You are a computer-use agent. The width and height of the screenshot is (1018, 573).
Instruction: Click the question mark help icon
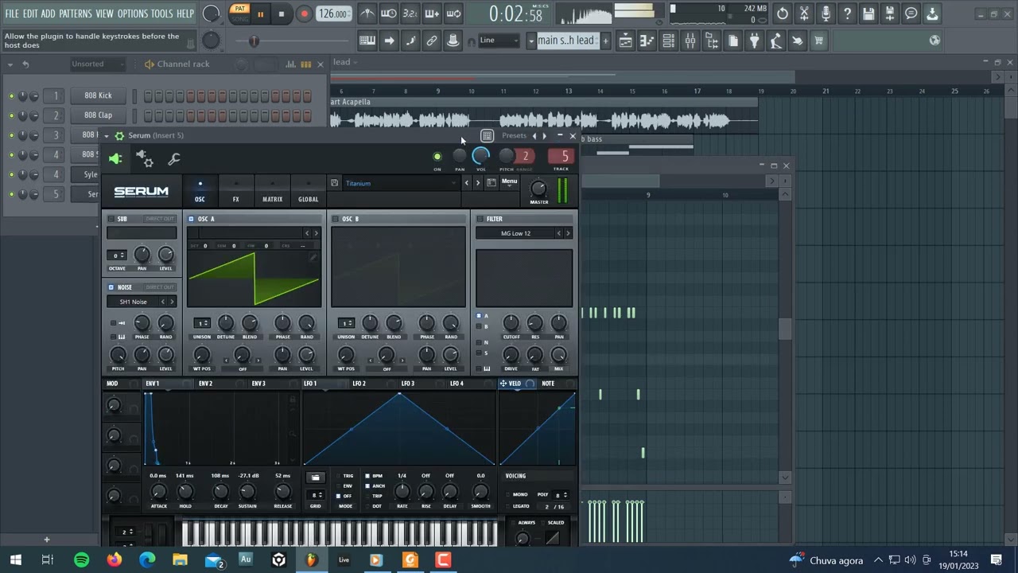[847, 14]
